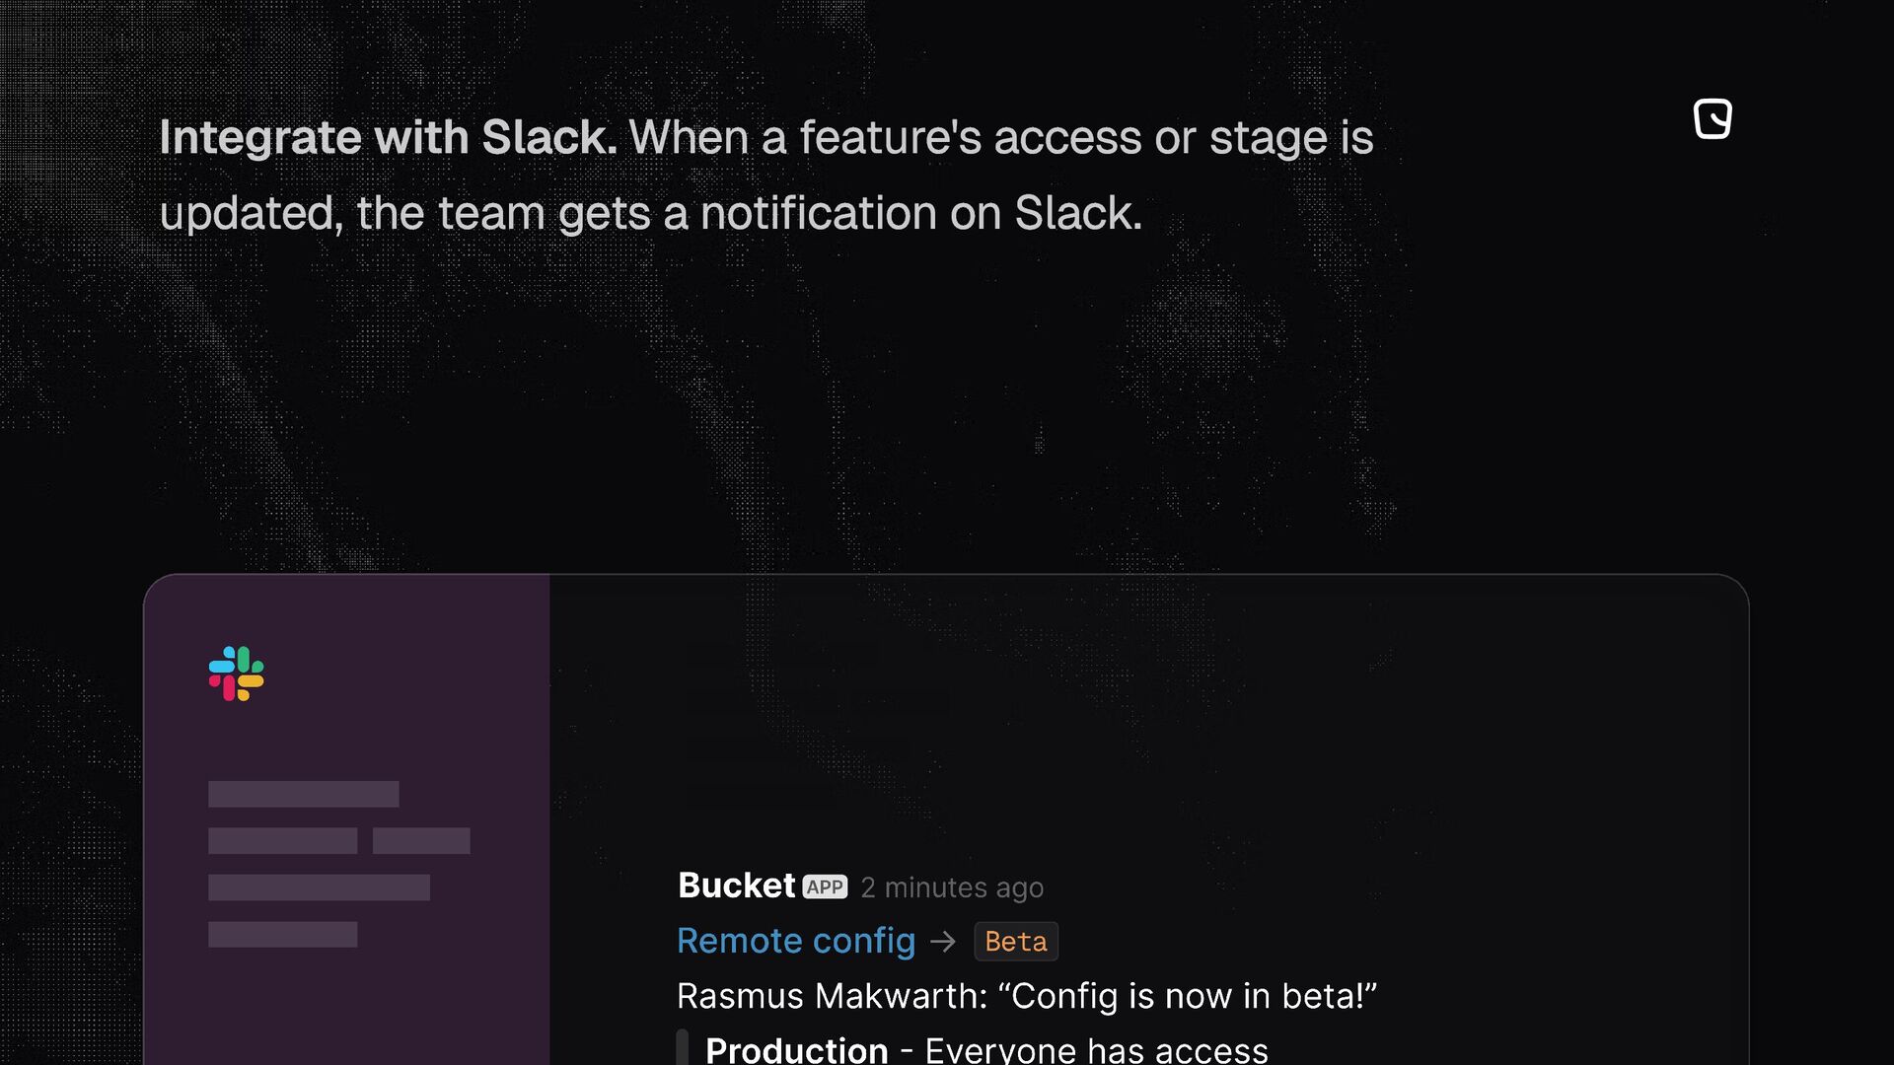Select the third-row placeholder bar in sidebar

coord(319,887)
